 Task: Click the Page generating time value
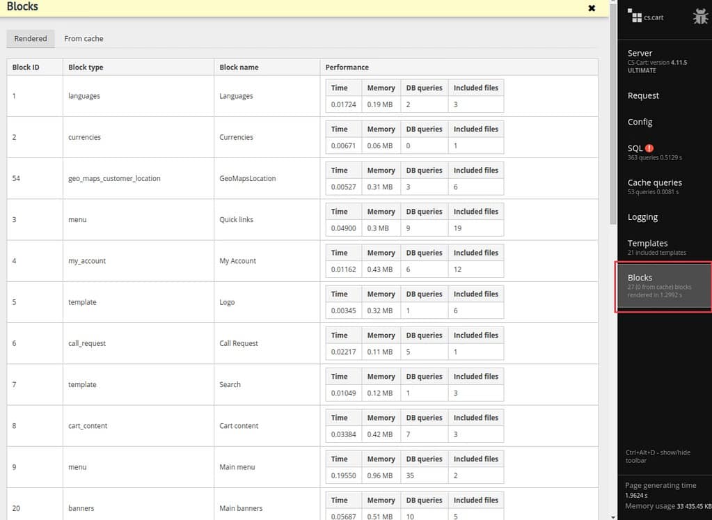636,496
